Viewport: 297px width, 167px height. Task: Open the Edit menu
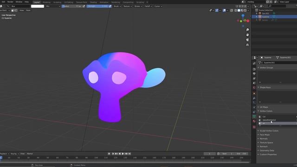3,2
